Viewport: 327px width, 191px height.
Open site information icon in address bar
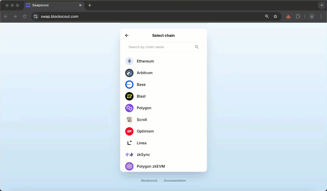[36, 16]
